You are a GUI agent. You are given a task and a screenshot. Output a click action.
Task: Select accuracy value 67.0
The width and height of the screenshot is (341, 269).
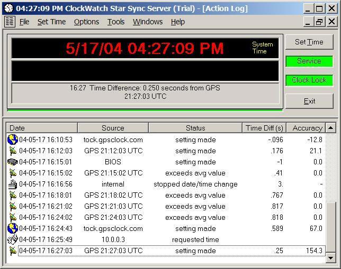coord(316,228)
